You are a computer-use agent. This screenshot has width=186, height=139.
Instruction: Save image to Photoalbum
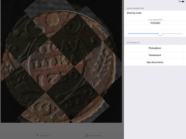pos(155,48)
